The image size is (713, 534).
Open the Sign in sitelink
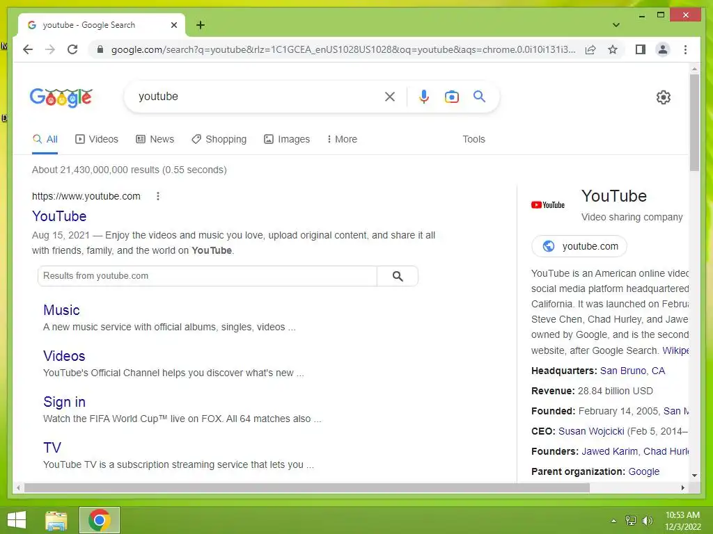tap(64, 402)
